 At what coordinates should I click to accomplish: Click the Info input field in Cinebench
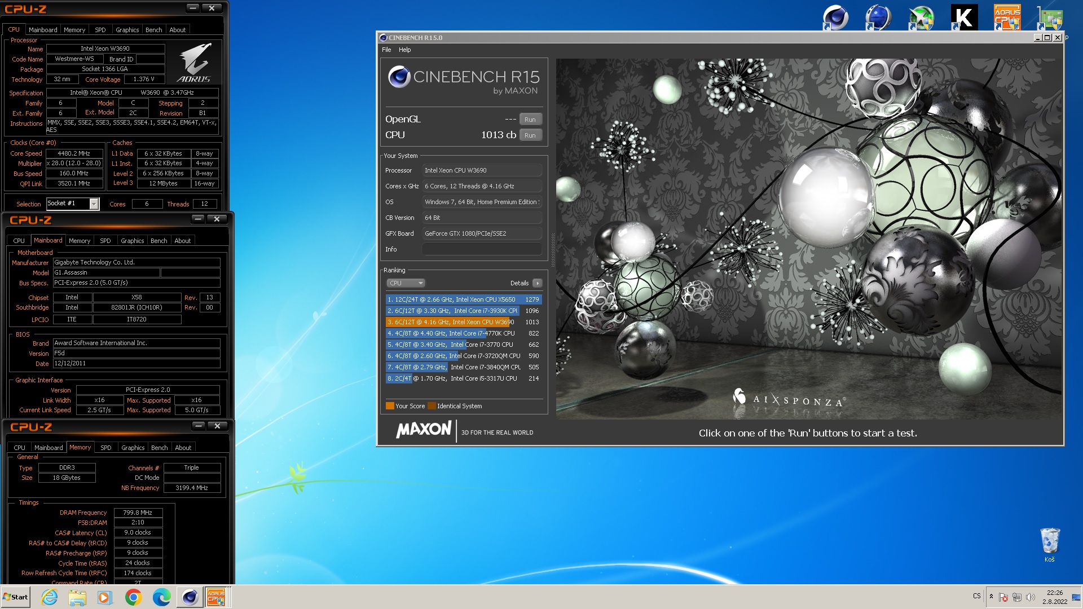482,249
